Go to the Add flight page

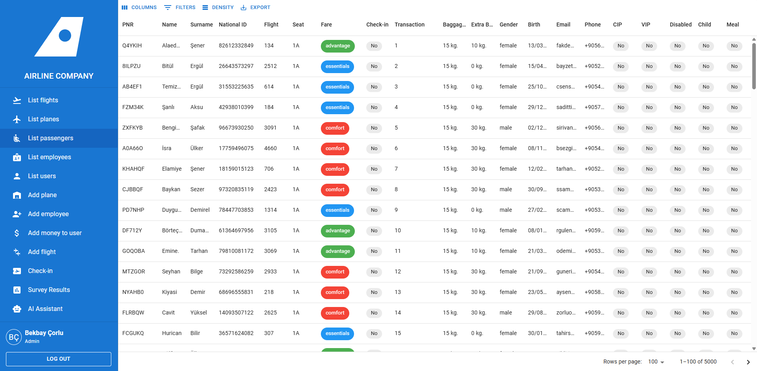(x=42, y=252)
